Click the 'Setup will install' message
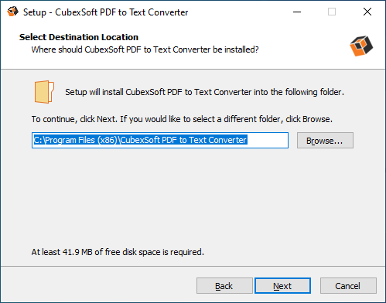Viewport: 386px width, 303px height. (x=204, y=92)
